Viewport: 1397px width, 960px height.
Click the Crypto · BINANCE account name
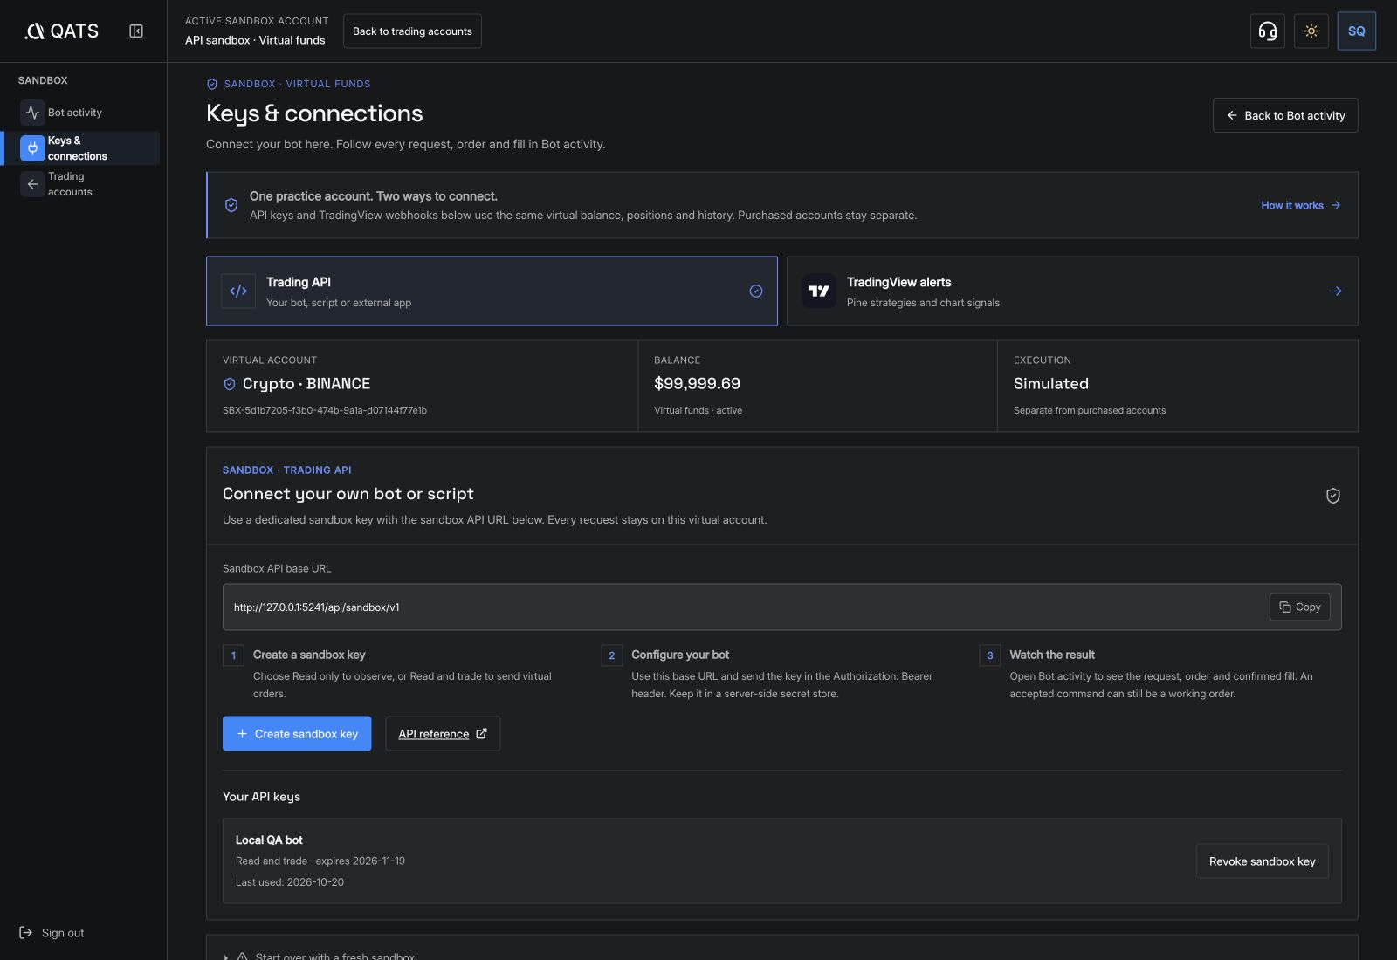point(306,384)
